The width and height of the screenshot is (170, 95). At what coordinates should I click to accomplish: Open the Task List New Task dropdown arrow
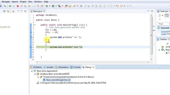162,15
